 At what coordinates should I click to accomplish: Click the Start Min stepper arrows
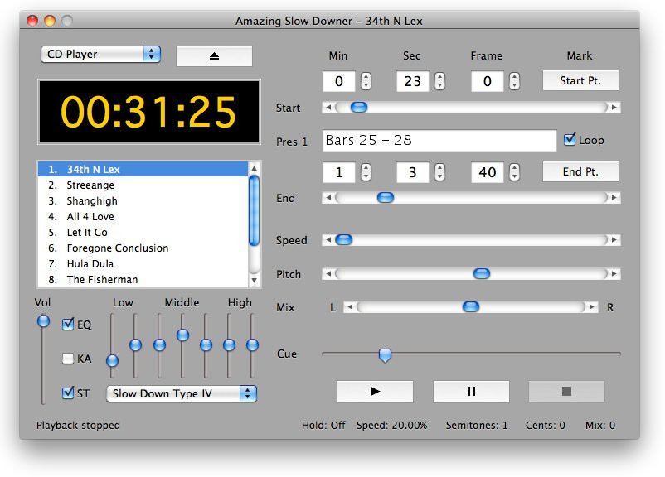pos(366,81)
